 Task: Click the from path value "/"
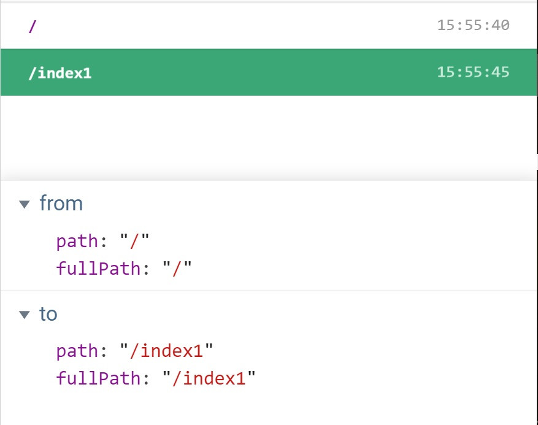click(135, 241)
